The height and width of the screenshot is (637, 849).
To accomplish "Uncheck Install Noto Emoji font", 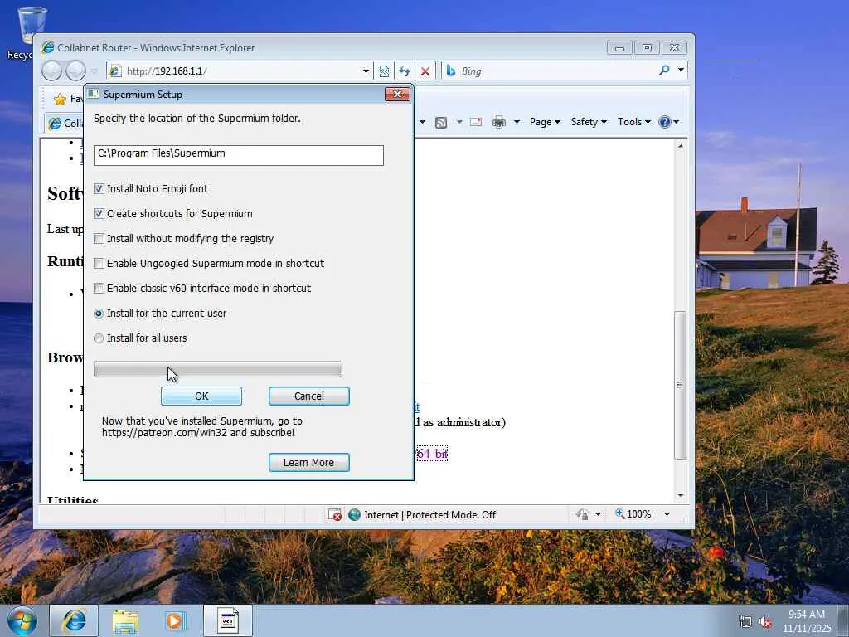I will pos(99,188).
